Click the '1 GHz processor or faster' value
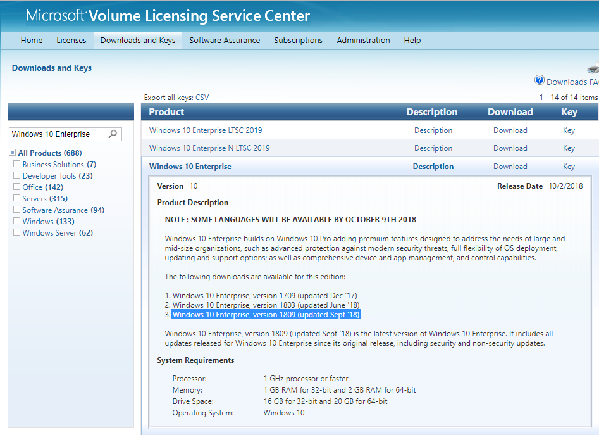This screenshot has width=599, height=435. point(306,379)
